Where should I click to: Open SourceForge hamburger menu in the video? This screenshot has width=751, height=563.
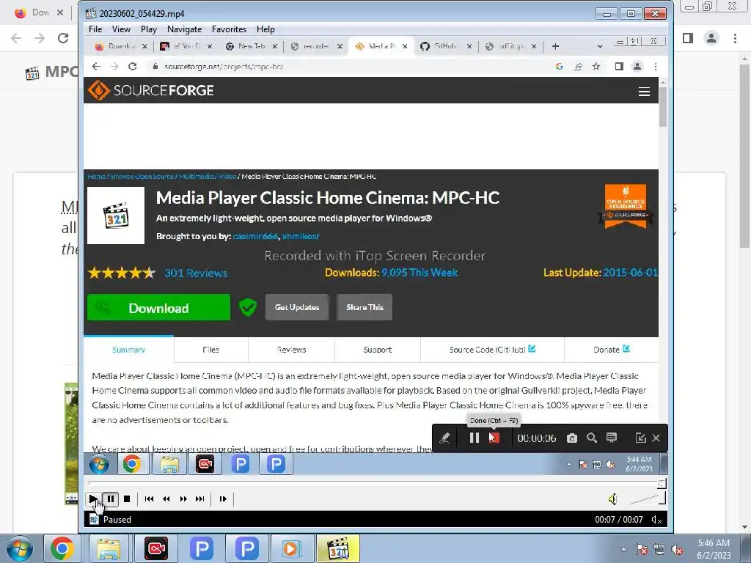click(x=644, y=92)
